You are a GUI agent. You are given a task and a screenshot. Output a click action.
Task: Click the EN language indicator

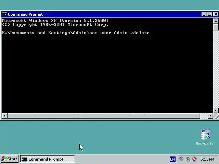[172, 159]
